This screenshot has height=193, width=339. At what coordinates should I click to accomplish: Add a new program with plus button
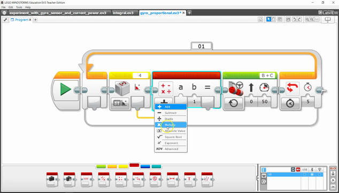(35, 20)
